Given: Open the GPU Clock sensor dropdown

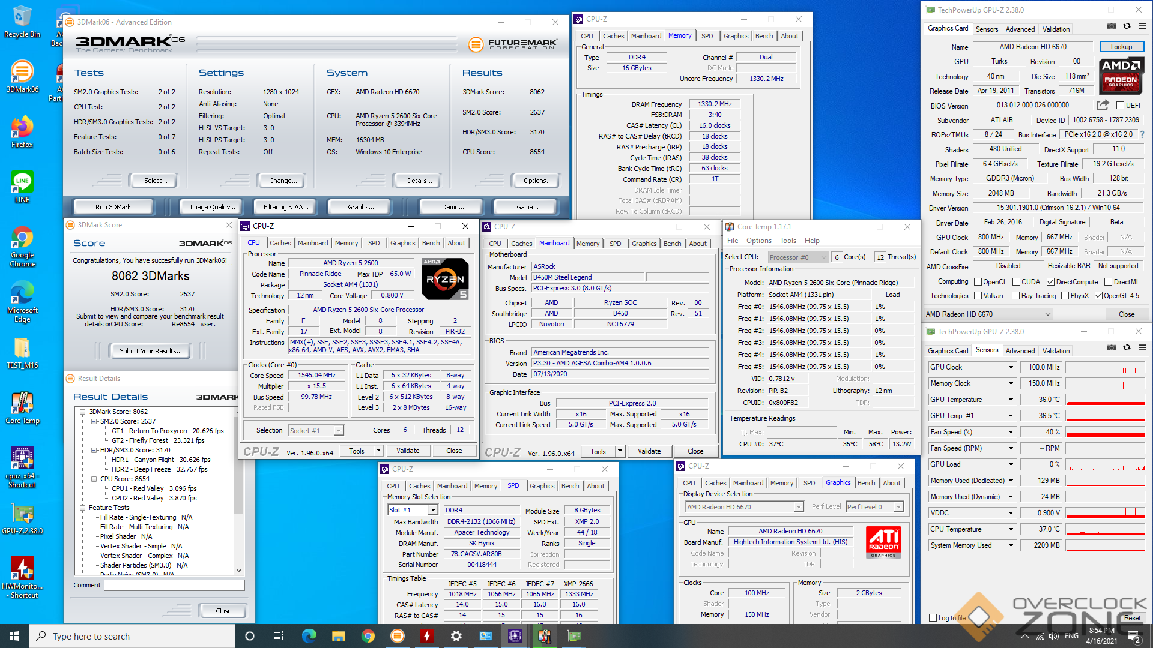Looking at the screenshot, I should (x=1011, y=367).
